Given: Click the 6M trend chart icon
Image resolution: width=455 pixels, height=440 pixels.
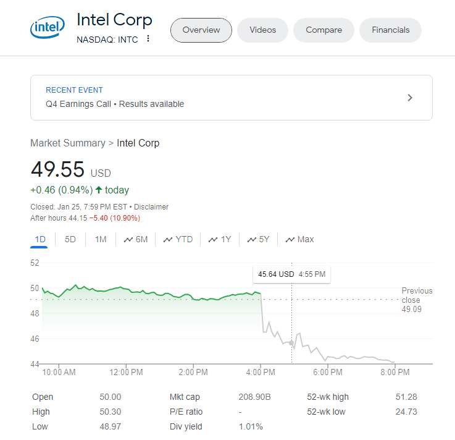Looking at the screenshot, I should 128,240.
